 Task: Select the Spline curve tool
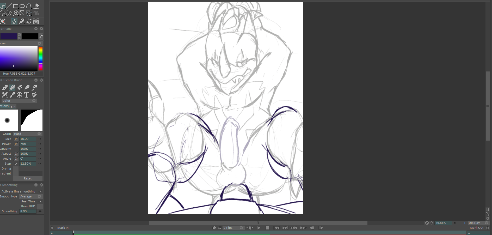(29, 6)
